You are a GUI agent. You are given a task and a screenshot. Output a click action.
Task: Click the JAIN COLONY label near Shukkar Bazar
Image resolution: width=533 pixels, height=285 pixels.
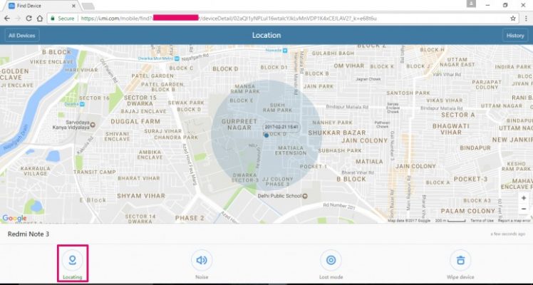(x=364, y=140)
